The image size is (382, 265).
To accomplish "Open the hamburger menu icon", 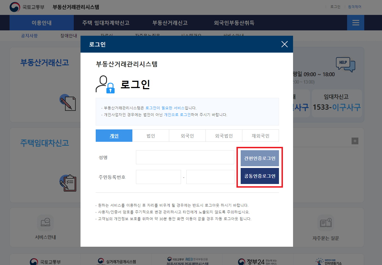I will click(x=355, y=23).
